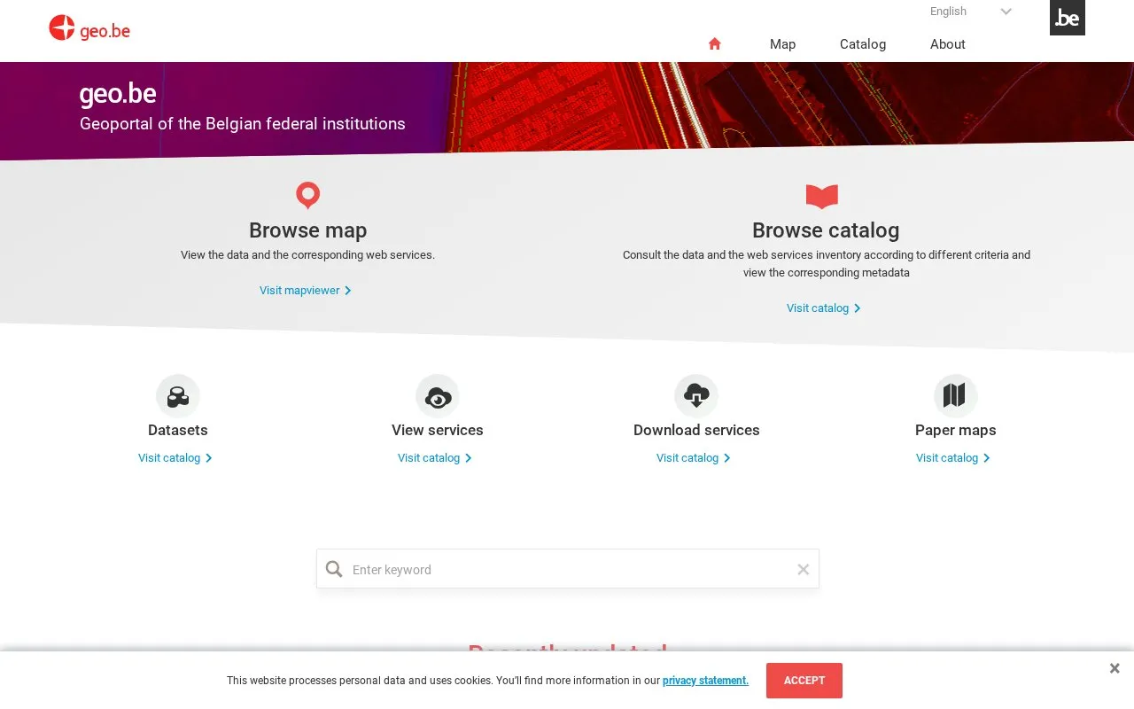The width and height of the screenshot is (1134, 709).
Task: Click the Browse map heading
Action: point(307,230)
